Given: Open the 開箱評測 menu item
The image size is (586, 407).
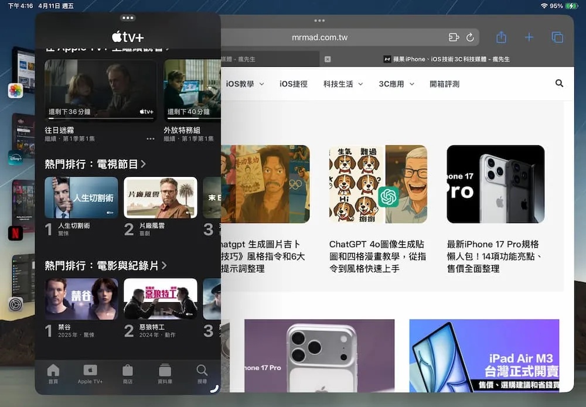Looking at the screenshot, I should pos(444,84).
